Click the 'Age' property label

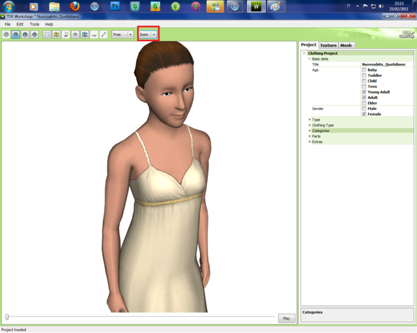315,70
